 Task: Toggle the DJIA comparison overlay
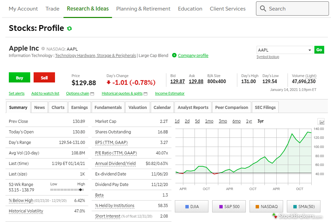coord(191,206)
